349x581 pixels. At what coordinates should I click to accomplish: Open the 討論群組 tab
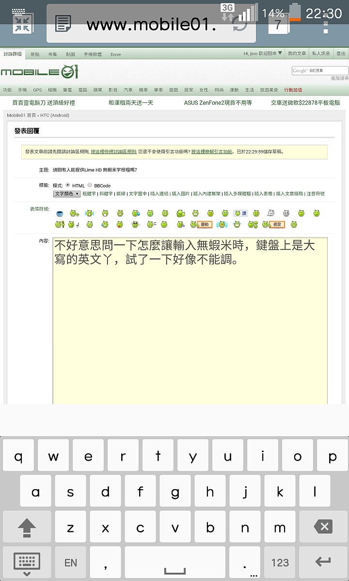click(13, 54)
